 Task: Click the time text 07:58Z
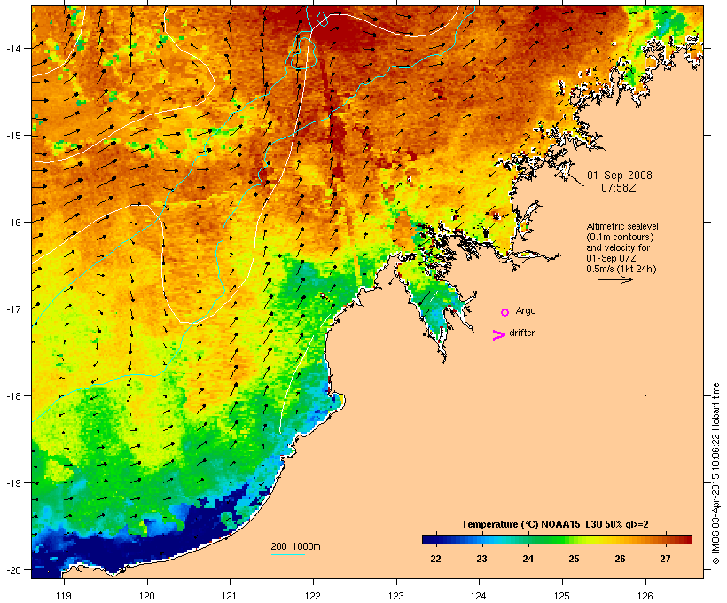619,188
